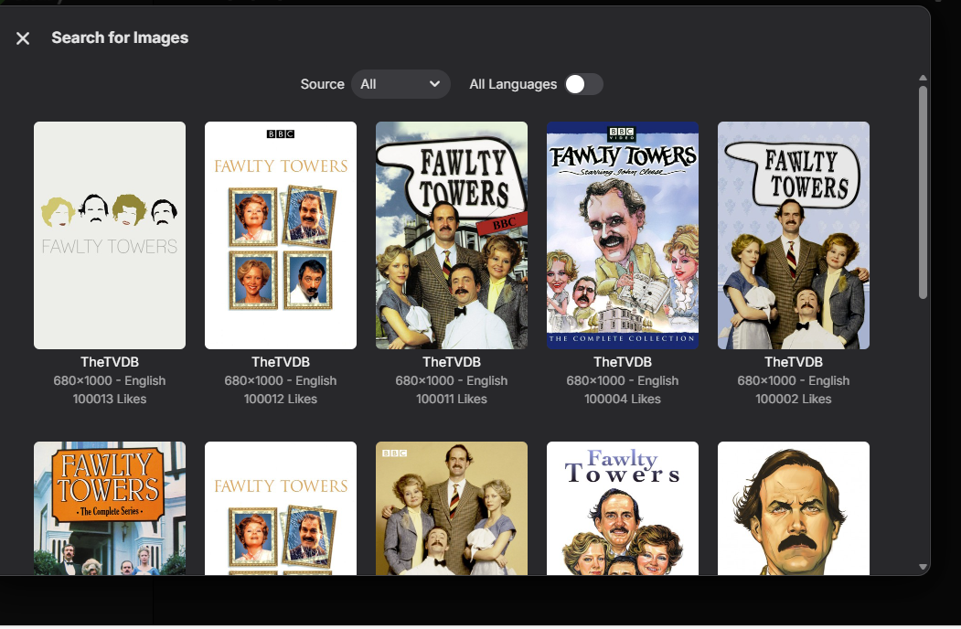This screenshot has width=961, height=629.
Task: Click the '100011 Likes' text
Action: (x=452, y=400)
